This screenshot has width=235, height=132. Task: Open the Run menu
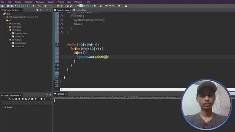(x=69, y=2)
